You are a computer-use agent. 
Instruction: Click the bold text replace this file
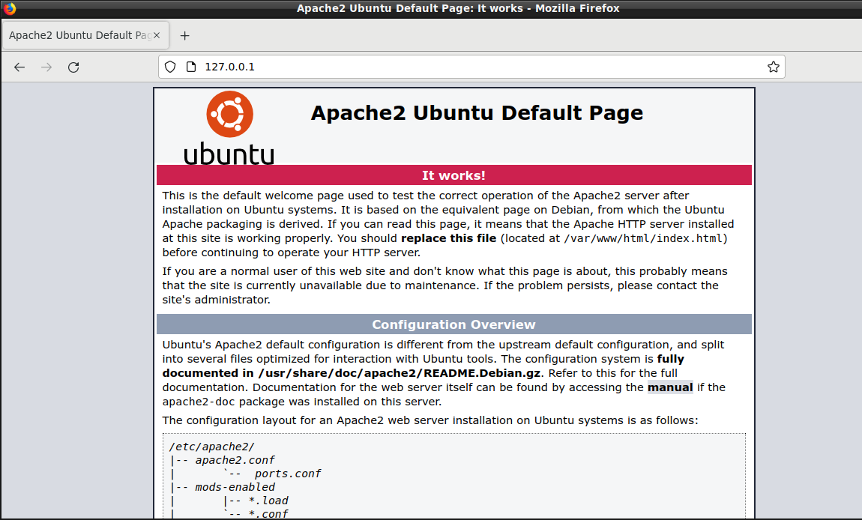coord(448,238)
